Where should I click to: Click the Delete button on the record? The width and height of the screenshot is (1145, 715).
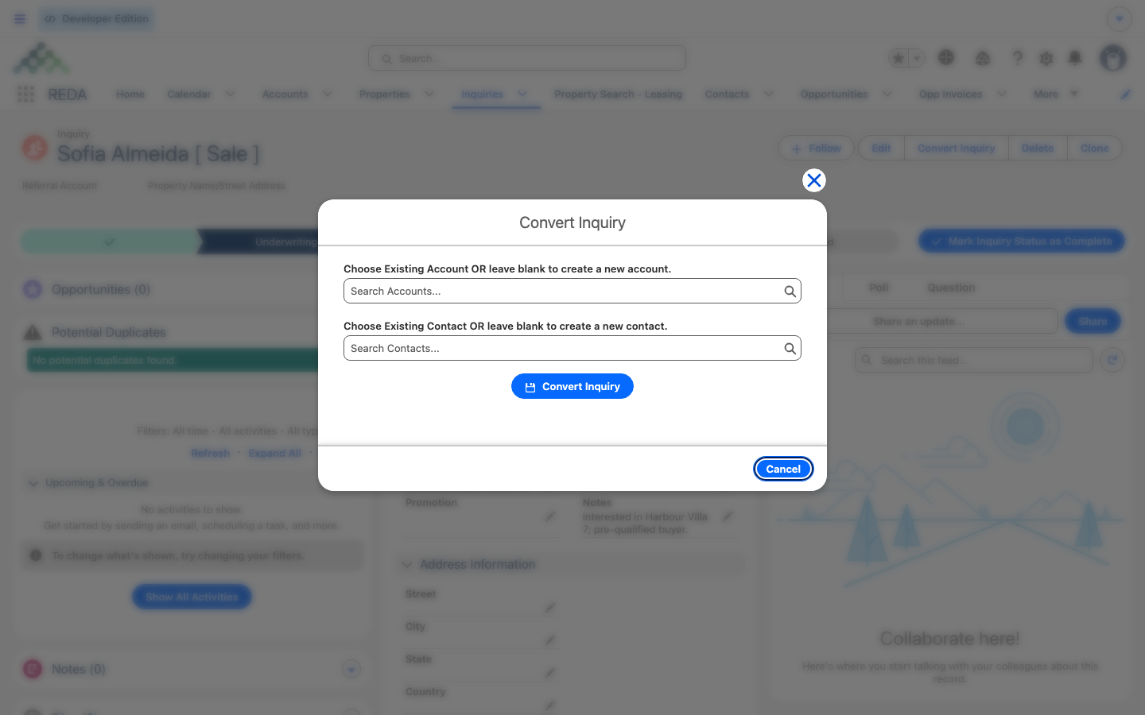click(x=1038, y=148)
